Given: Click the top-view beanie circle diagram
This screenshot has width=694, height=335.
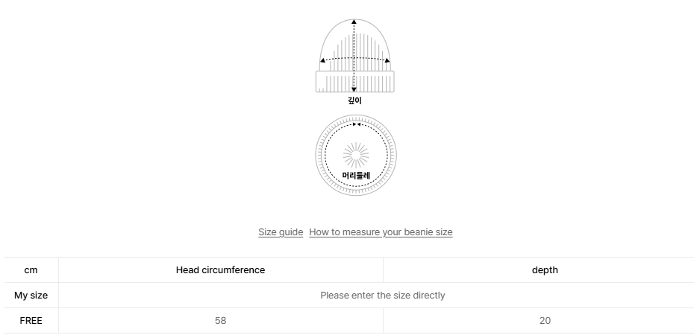Looking at the screenshot, I should [356, 156].
